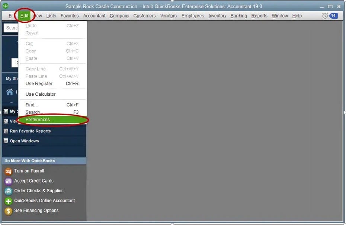
Task: Click the Search input field in sidebar
Action: [x=11, y=28]
